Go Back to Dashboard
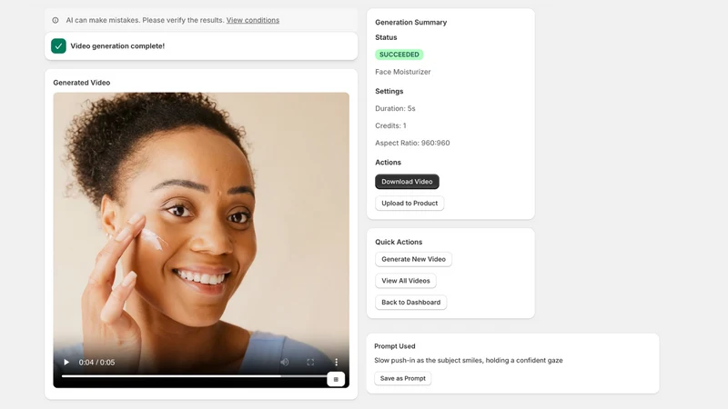 click(x=411, y=303)
